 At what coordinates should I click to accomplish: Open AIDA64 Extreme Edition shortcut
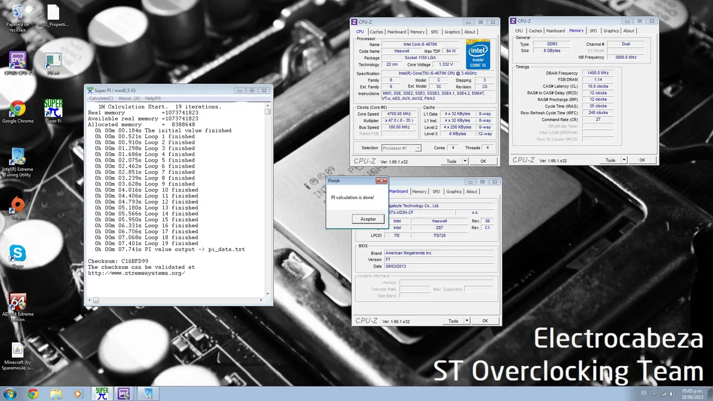pyautogui.click(x=17, y=307)
